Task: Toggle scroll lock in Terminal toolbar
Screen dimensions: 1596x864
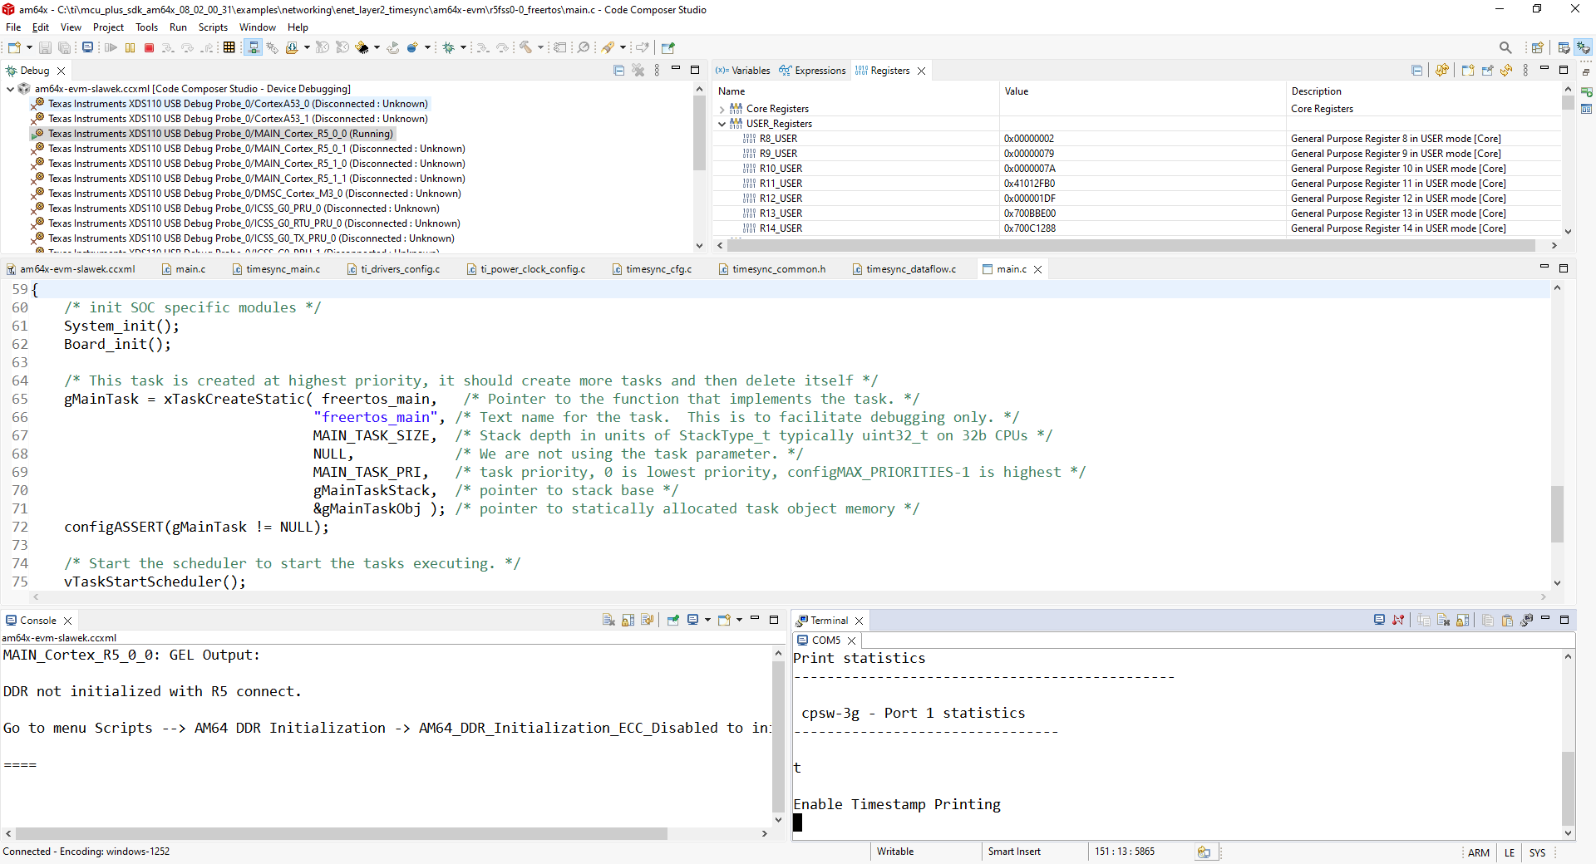Action: (x=1462, y=620)
